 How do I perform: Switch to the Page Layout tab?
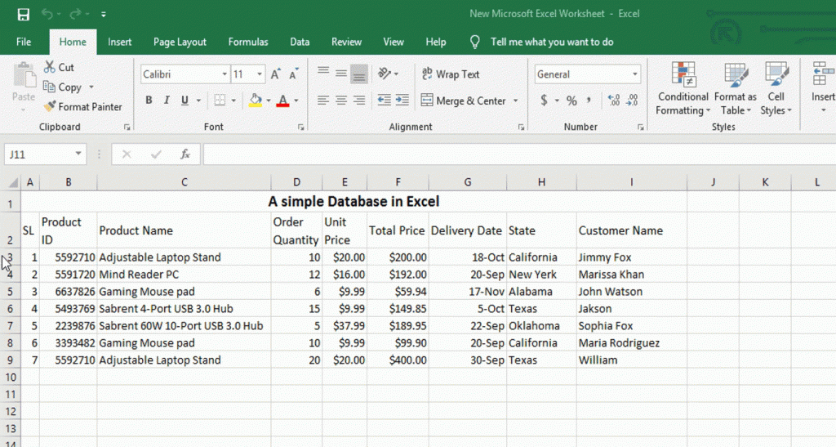[180, 42]
